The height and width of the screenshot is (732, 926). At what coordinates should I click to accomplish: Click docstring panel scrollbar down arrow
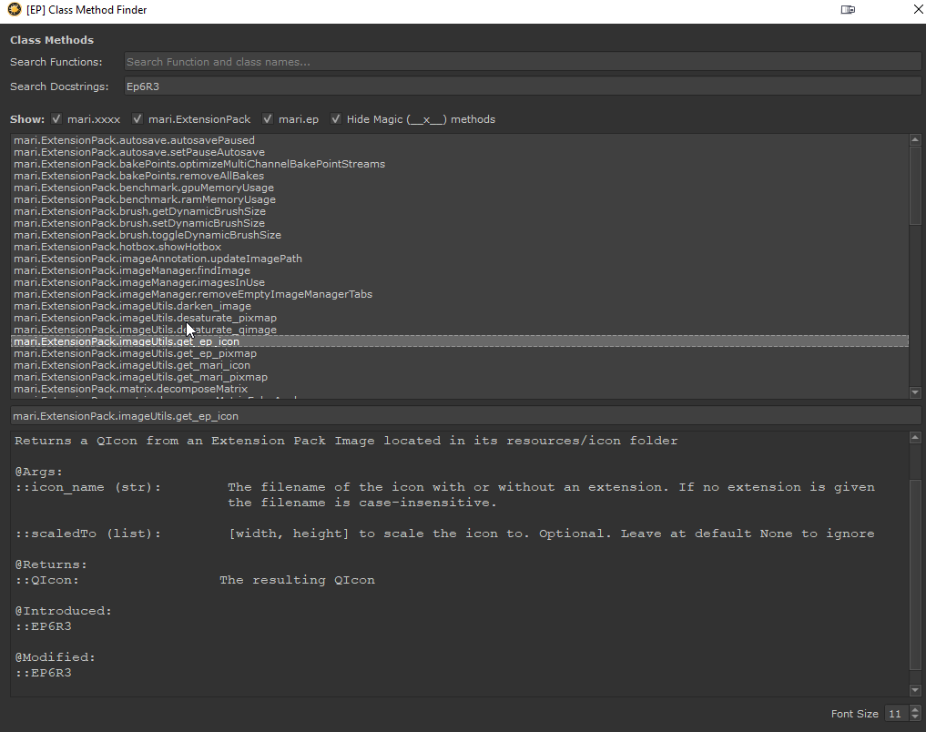point(915,690)
